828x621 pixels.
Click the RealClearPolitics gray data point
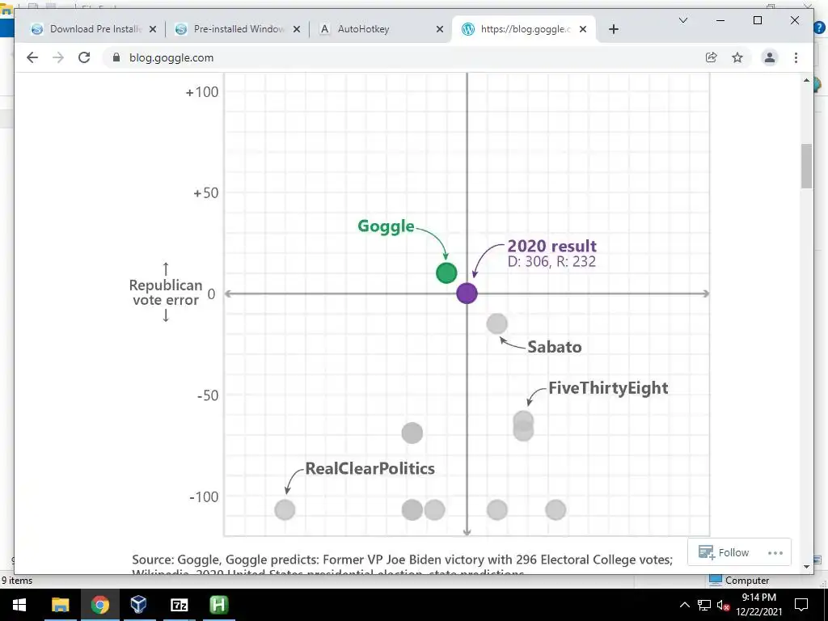coord(285,509)
